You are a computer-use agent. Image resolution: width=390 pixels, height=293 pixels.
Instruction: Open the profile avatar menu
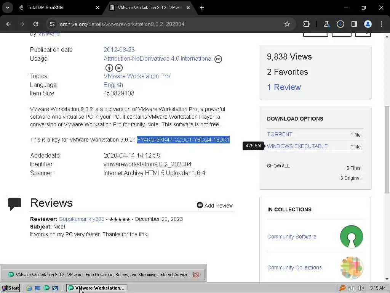[368, 24]
